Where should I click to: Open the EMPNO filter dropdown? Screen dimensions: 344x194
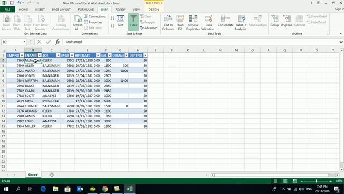[x=22, y=55]
